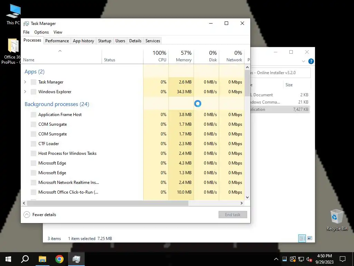Screen dimensions: 354x266
Task: Click Microsoft Network Realtime Inspection icon
Action: 34,183
